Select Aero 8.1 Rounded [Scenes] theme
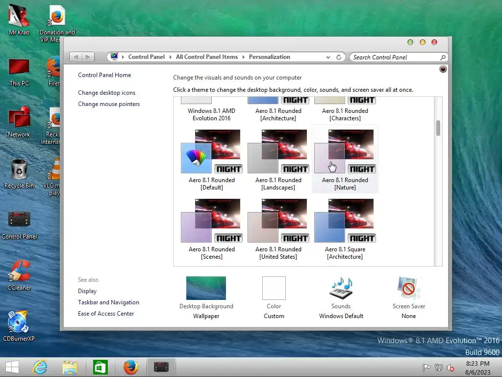The image size is (502, 377). click(211, 229)
